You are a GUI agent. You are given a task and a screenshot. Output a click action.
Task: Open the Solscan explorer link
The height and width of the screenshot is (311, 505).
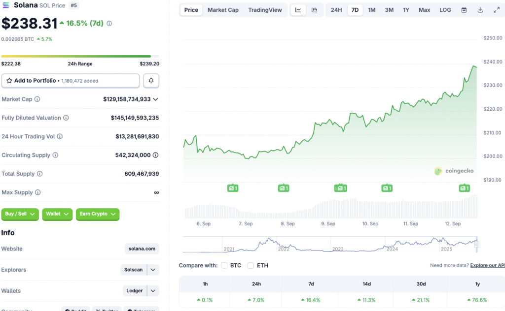[133, 270]
